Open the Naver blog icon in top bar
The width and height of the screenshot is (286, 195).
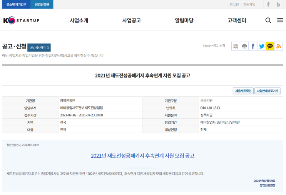(x=278, y=4)
